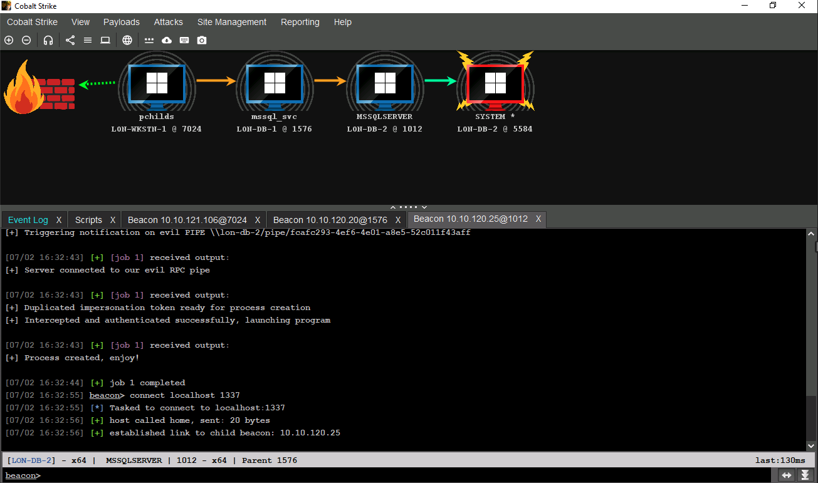This screenshot has width=818, height=483.
Task: Click the scroll-to-bottom arrow icon
Action: coord(805,475)
